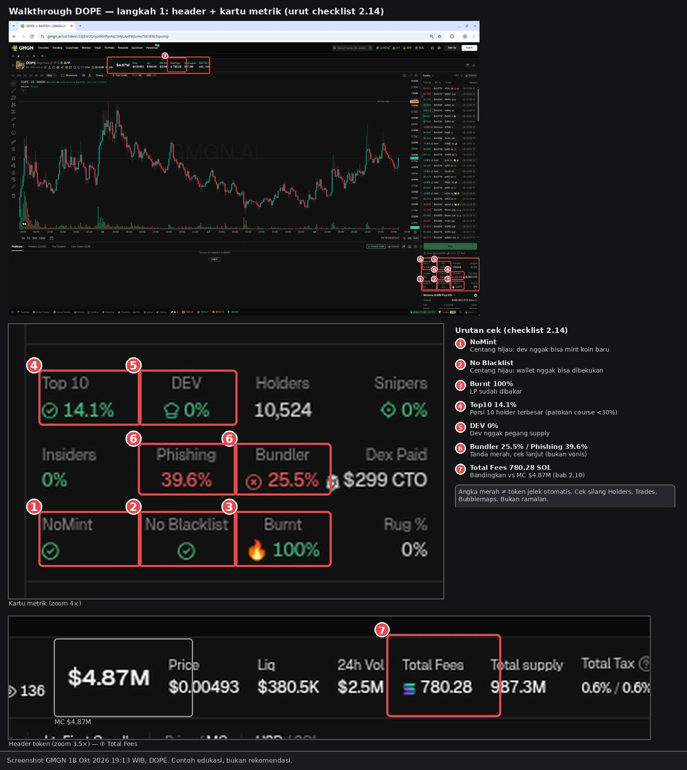
Task: Favorite DOPE token with star beside avatar
Action: tap(13, 65)
